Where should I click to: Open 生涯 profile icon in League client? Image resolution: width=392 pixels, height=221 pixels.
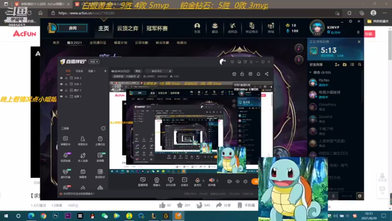click(197, 28)
